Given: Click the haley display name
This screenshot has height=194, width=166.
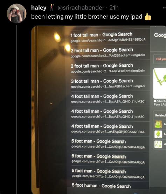Looking at the screenshot, I should [39, 8].
